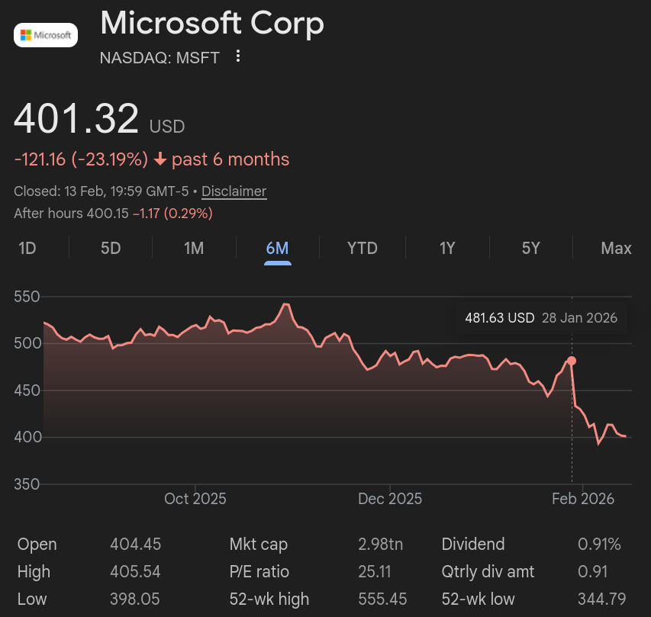Select the active 6M tab
This screenshot has height=617, width=651.
[x=277, y=248]
